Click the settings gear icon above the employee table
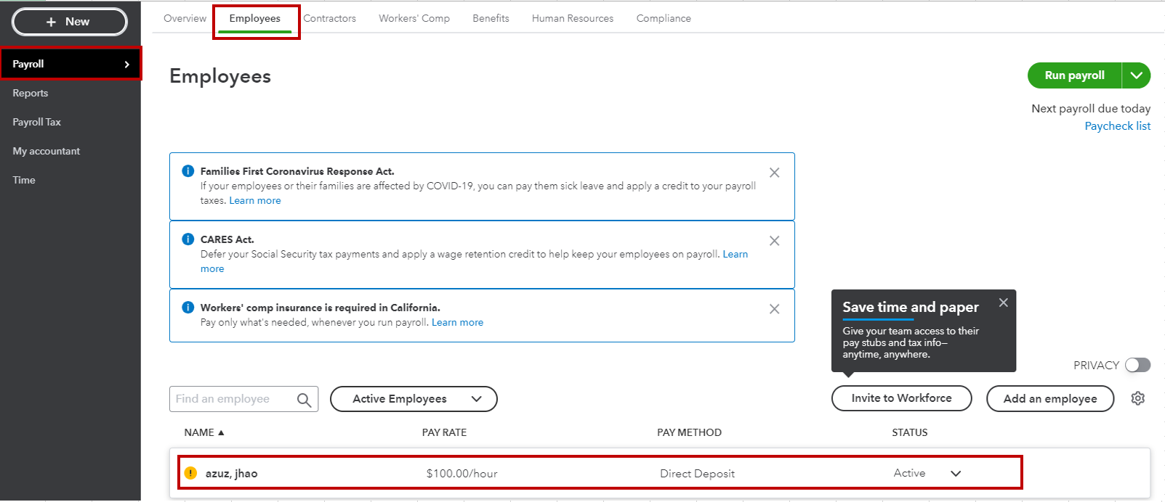The image size is (1165, 502). pos(1137,398)
